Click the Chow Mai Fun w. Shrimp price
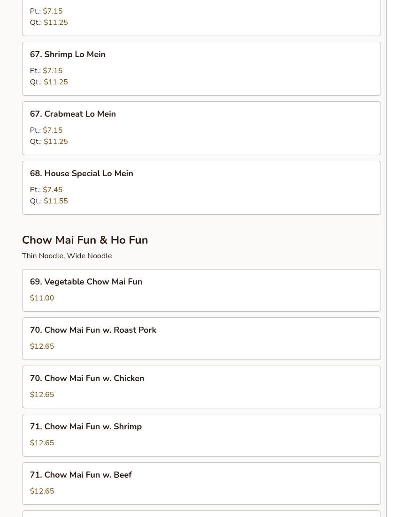Screen dimensions: 396x517 point(42,443)
